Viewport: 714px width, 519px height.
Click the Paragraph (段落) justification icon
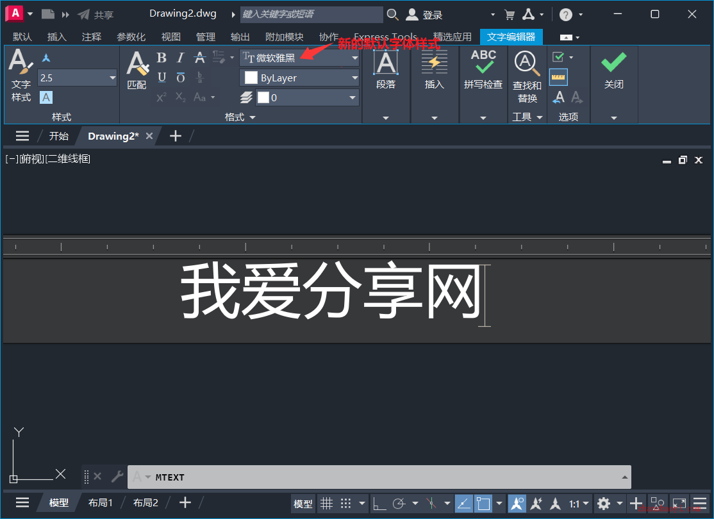[x=386, y=63]
